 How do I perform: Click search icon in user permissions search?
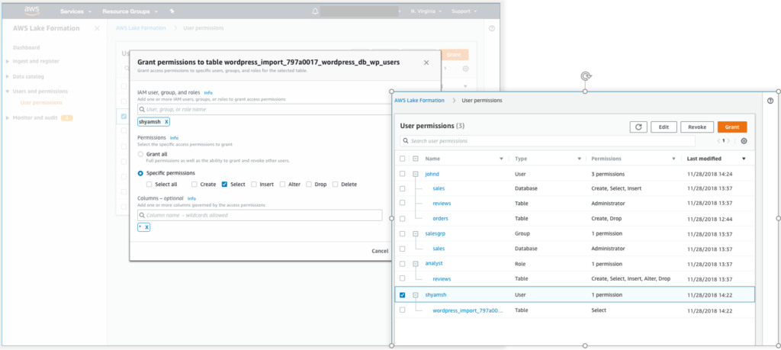[x=406, y=141]
